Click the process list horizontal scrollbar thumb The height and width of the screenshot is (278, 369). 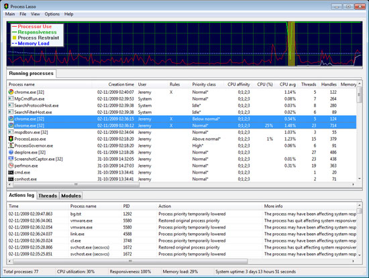coord(76,184)
